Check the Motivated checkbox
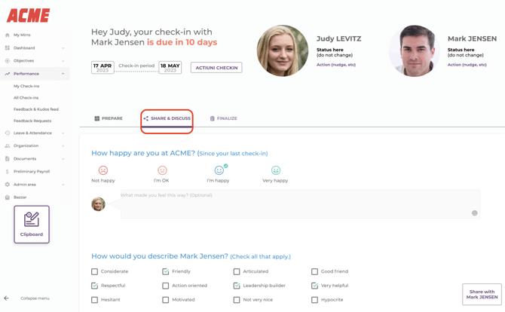Image resolution: width=505 pixels, height=312 pixels. pyautogui.click(x=166, y=300)
